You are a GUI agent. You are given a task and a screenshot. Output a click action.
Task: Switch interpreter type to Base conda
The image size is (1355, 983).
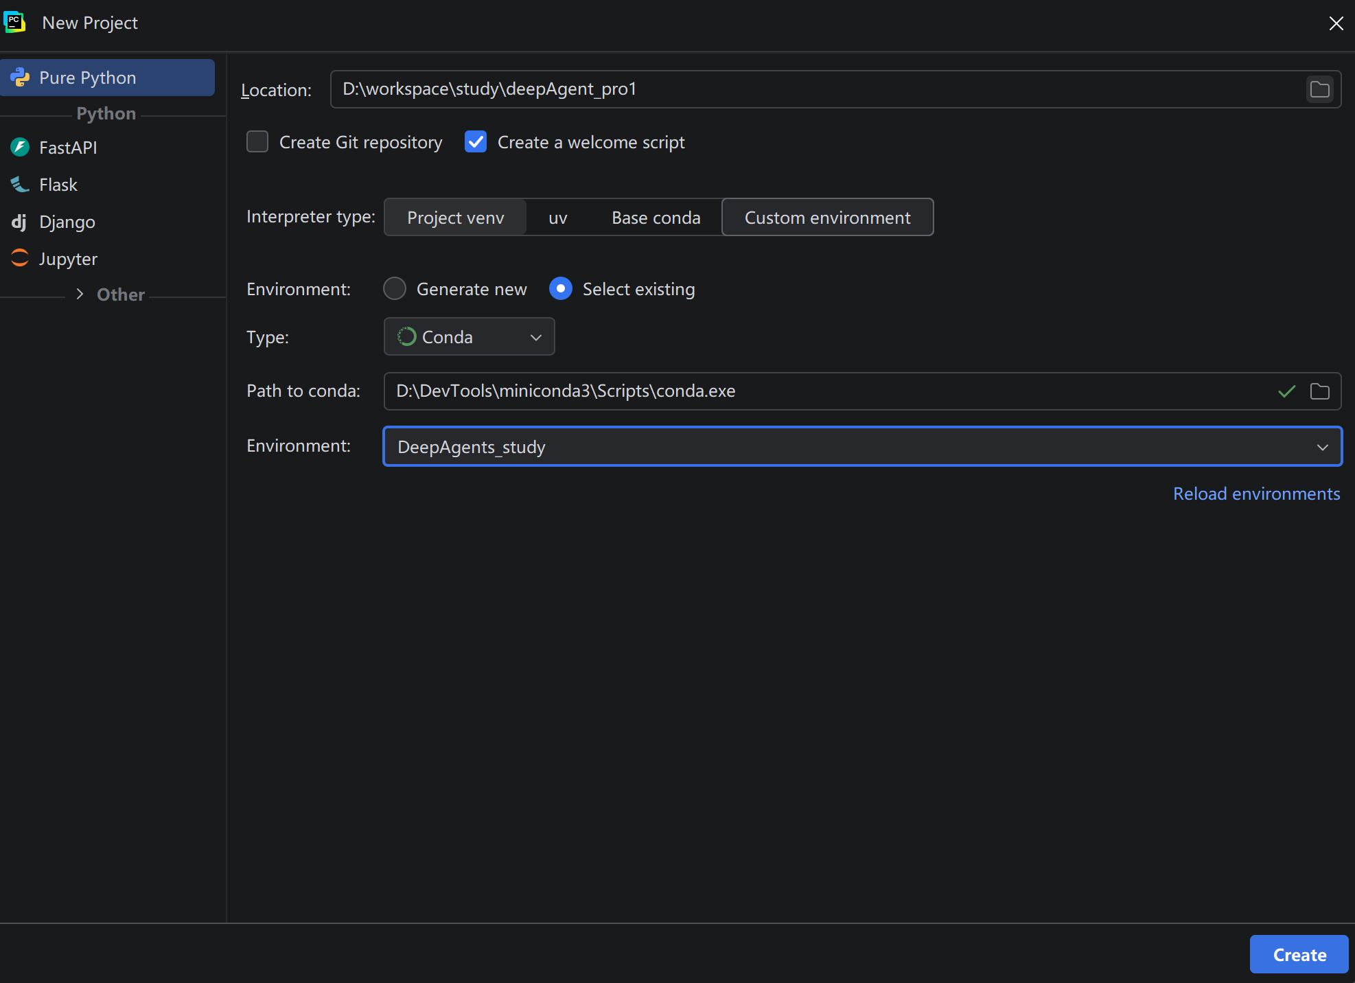[656, 218]
